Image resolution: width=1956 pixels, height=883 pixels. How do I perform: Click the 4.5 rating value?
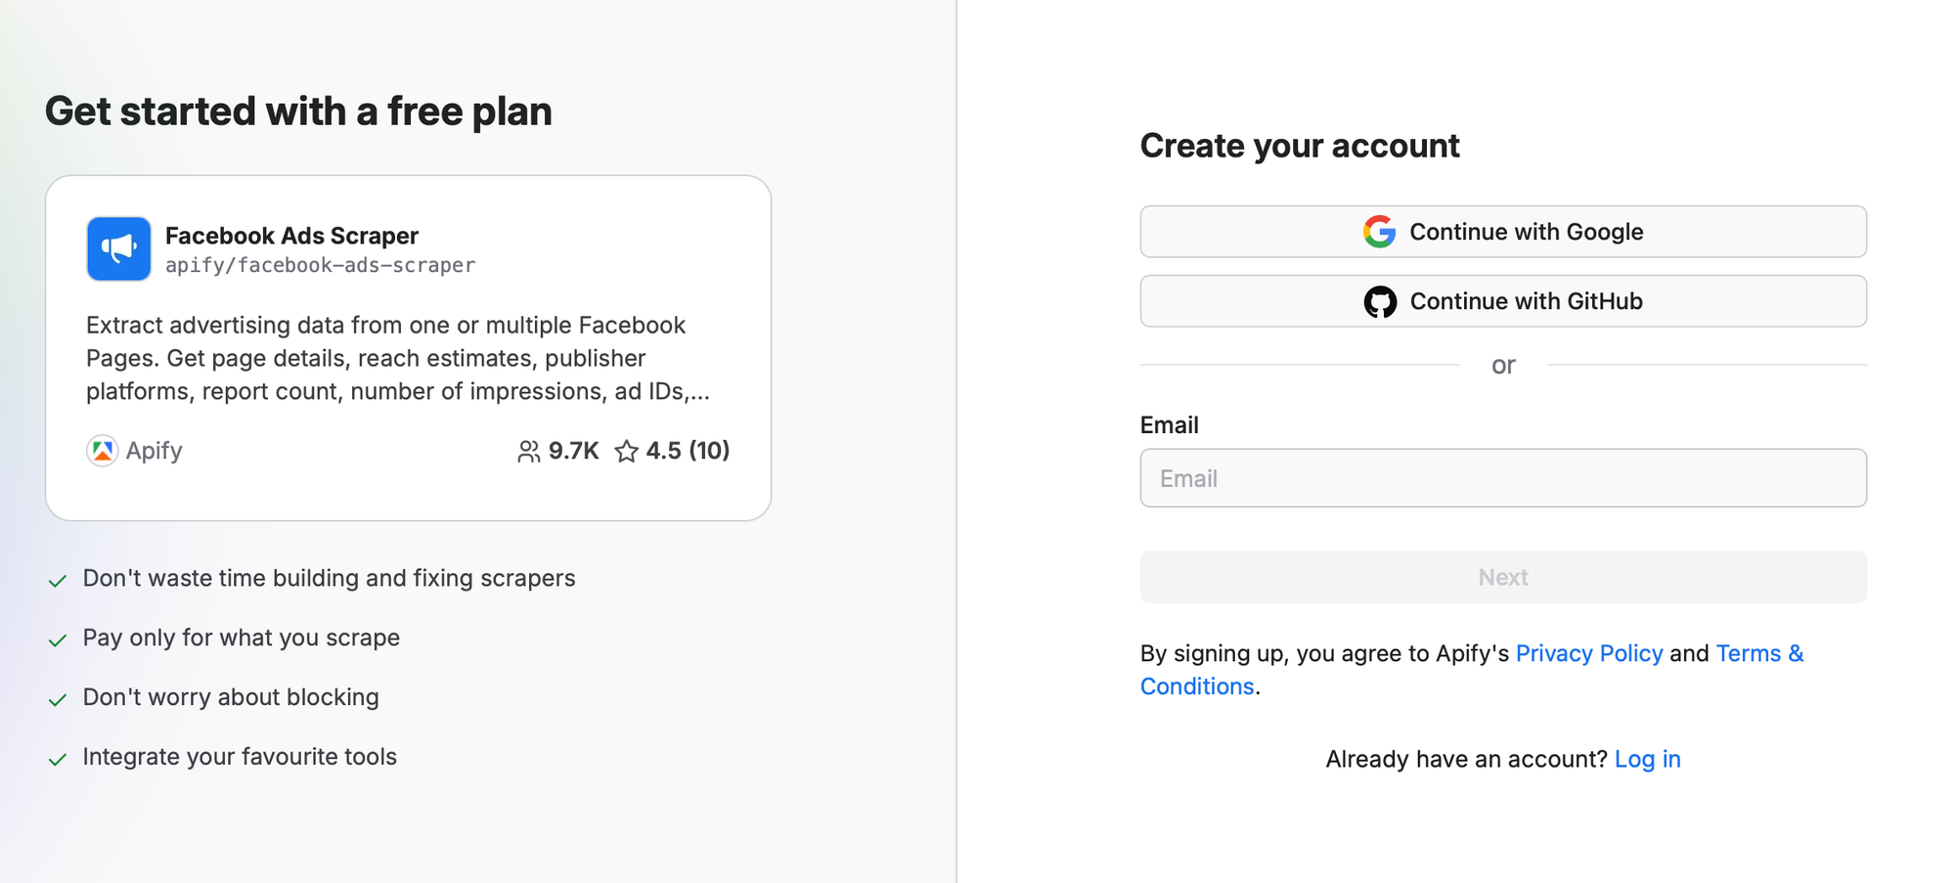coord(665,451)
